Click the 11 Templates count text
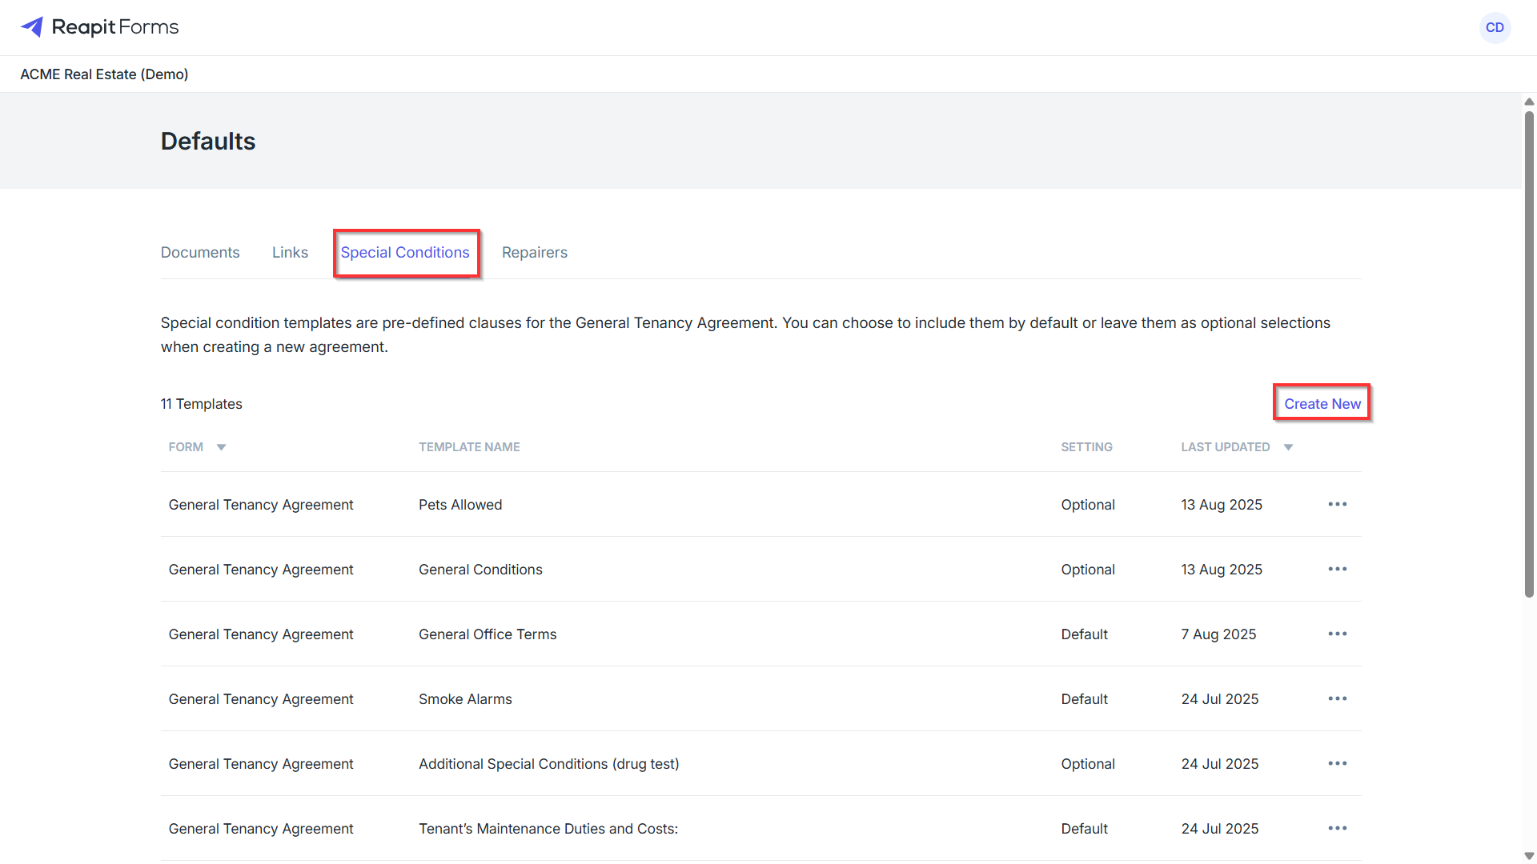Screen dimensions: 1537x864 tap(202, 404)
